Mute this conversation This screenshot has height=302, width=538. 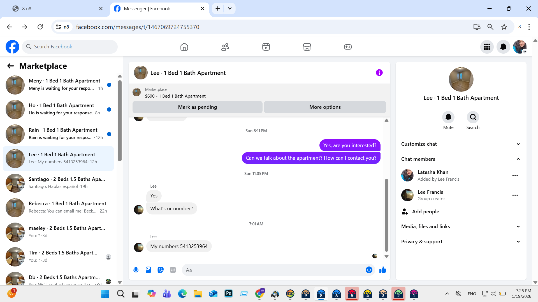pyautogui.click(x=448, y=117)
